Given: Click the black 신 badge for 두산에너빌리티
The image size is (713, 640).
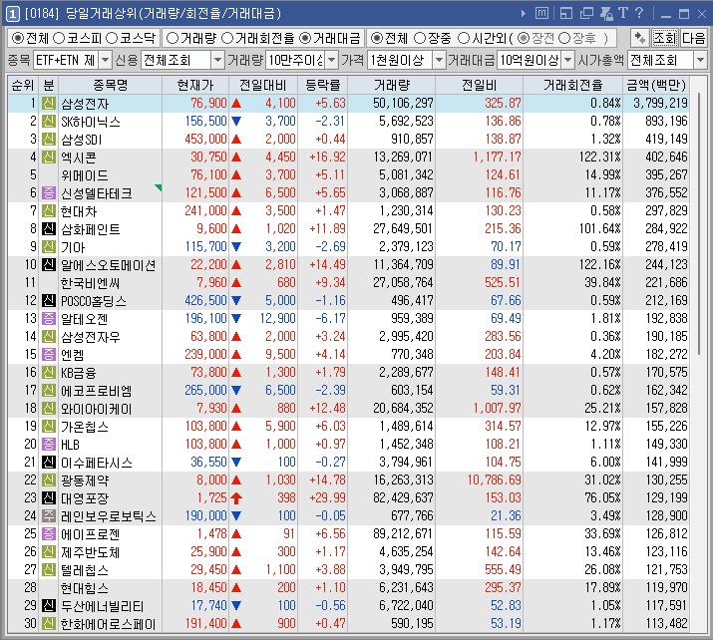Looking at the screenshot, I should coord(49,605).
